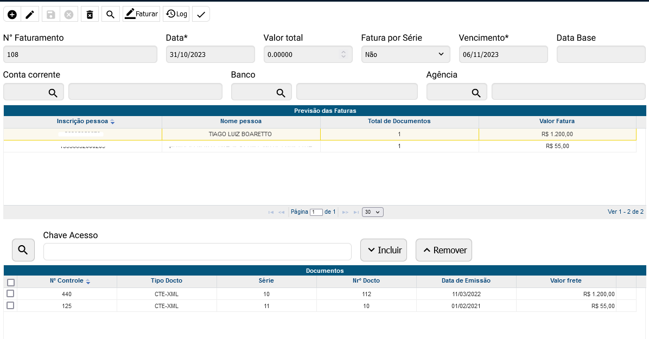Check the row with controle 440
The image size is (649, 339).
10,293
